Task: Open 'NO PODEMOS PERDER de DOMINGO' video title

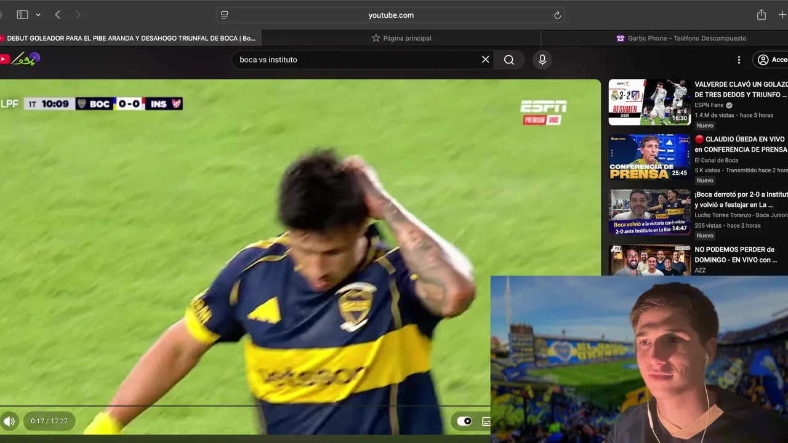Action: click(736, 255)
